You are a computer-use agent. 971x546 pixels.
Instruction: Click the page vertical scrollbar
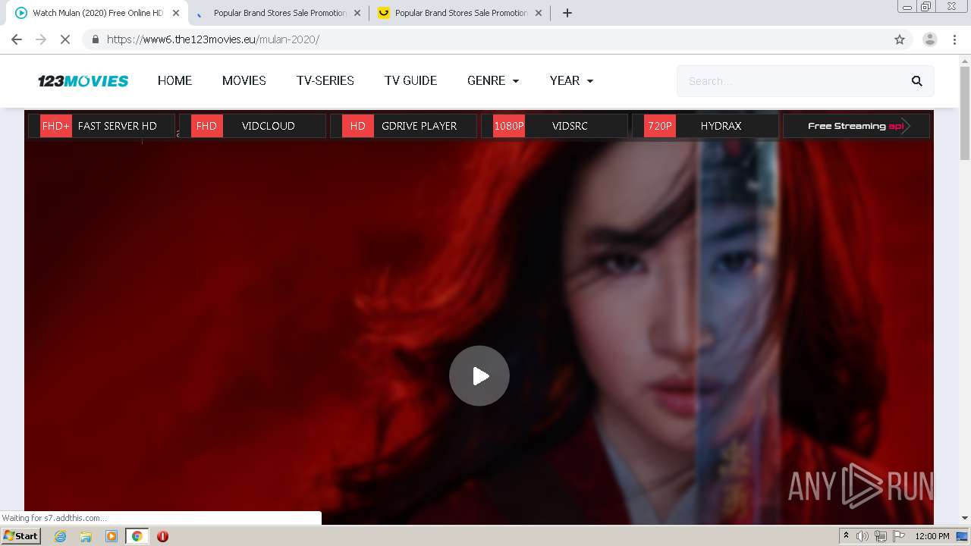[965, 114]
